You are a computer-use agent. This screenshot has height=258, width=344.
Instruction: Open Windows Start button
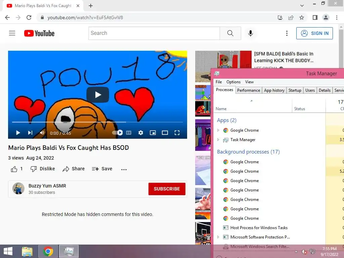click(x=8, y=251)
